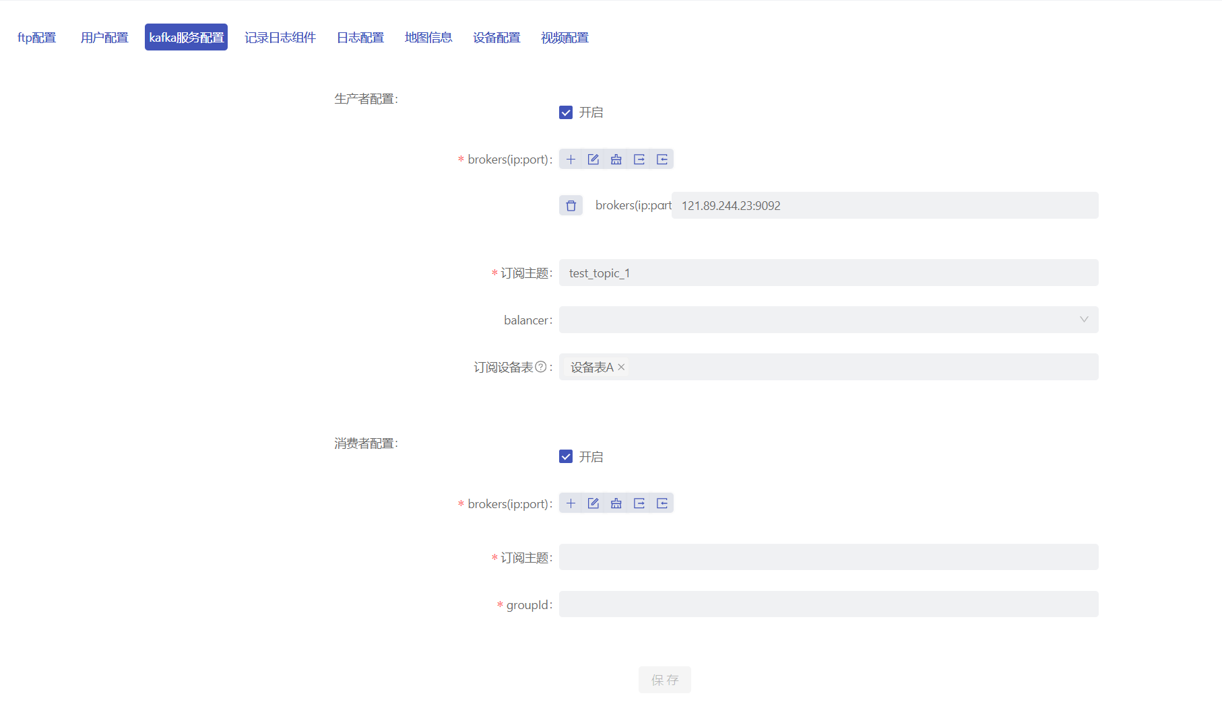The width and height of the screenshot is (1222, 706).
Task: Click the groupId input field
Action: click(829, 604)
